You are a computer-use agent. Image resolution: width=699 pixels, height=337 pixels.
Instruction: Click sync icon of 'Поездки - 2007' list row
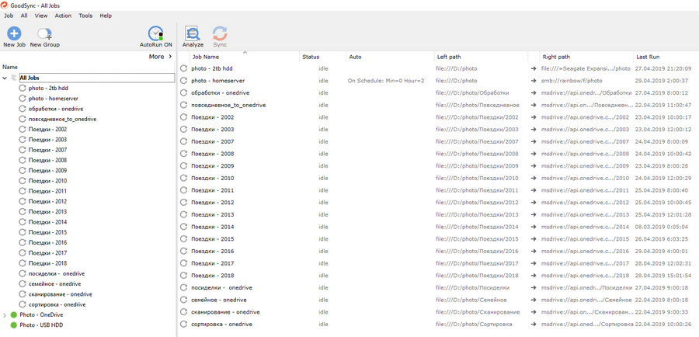183,142
